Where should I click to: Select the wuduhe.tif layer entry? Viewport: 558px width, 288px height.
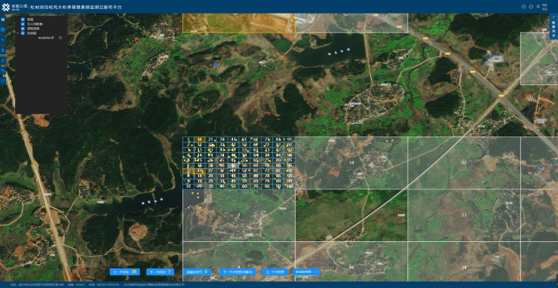(45, 38)
